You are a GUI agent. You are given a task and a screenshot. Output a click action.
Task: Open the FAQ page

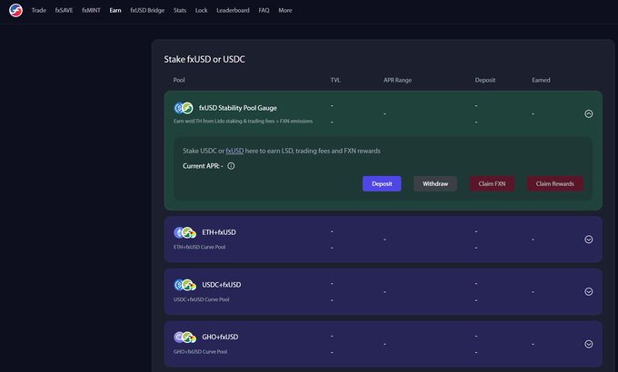[264, 10]
